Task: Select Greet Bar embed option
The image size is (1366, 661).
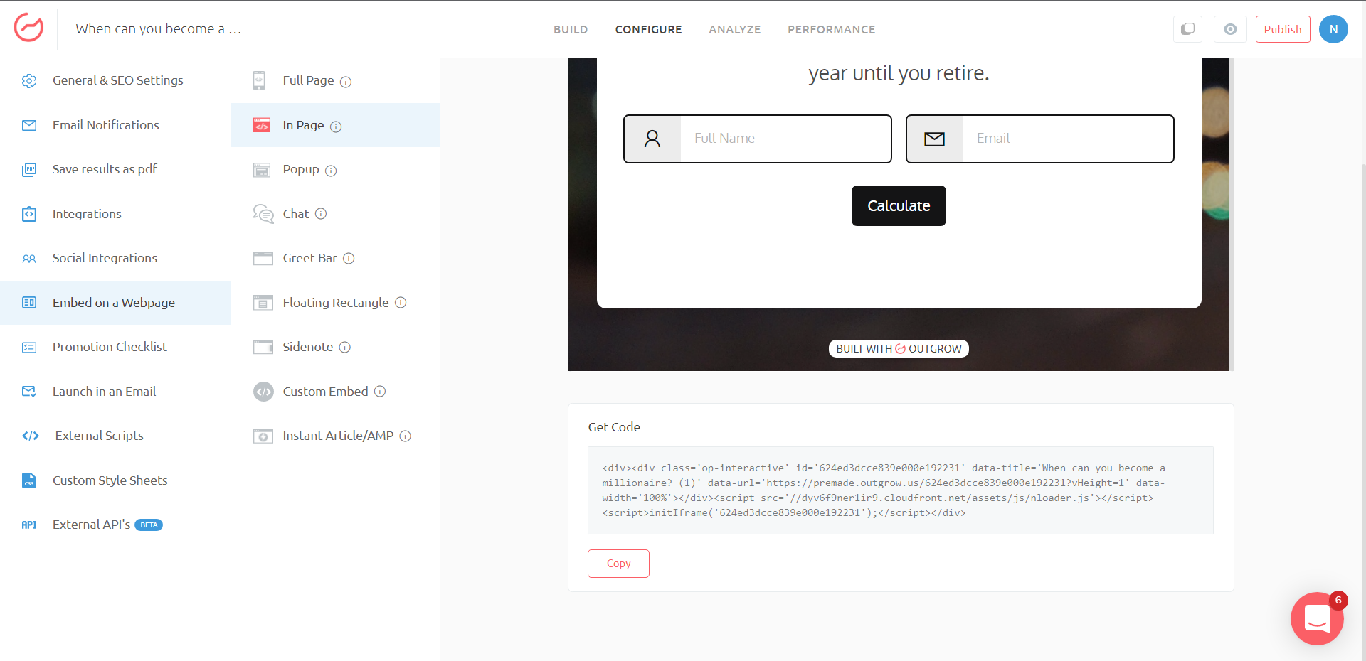Action: click(335, 258)
